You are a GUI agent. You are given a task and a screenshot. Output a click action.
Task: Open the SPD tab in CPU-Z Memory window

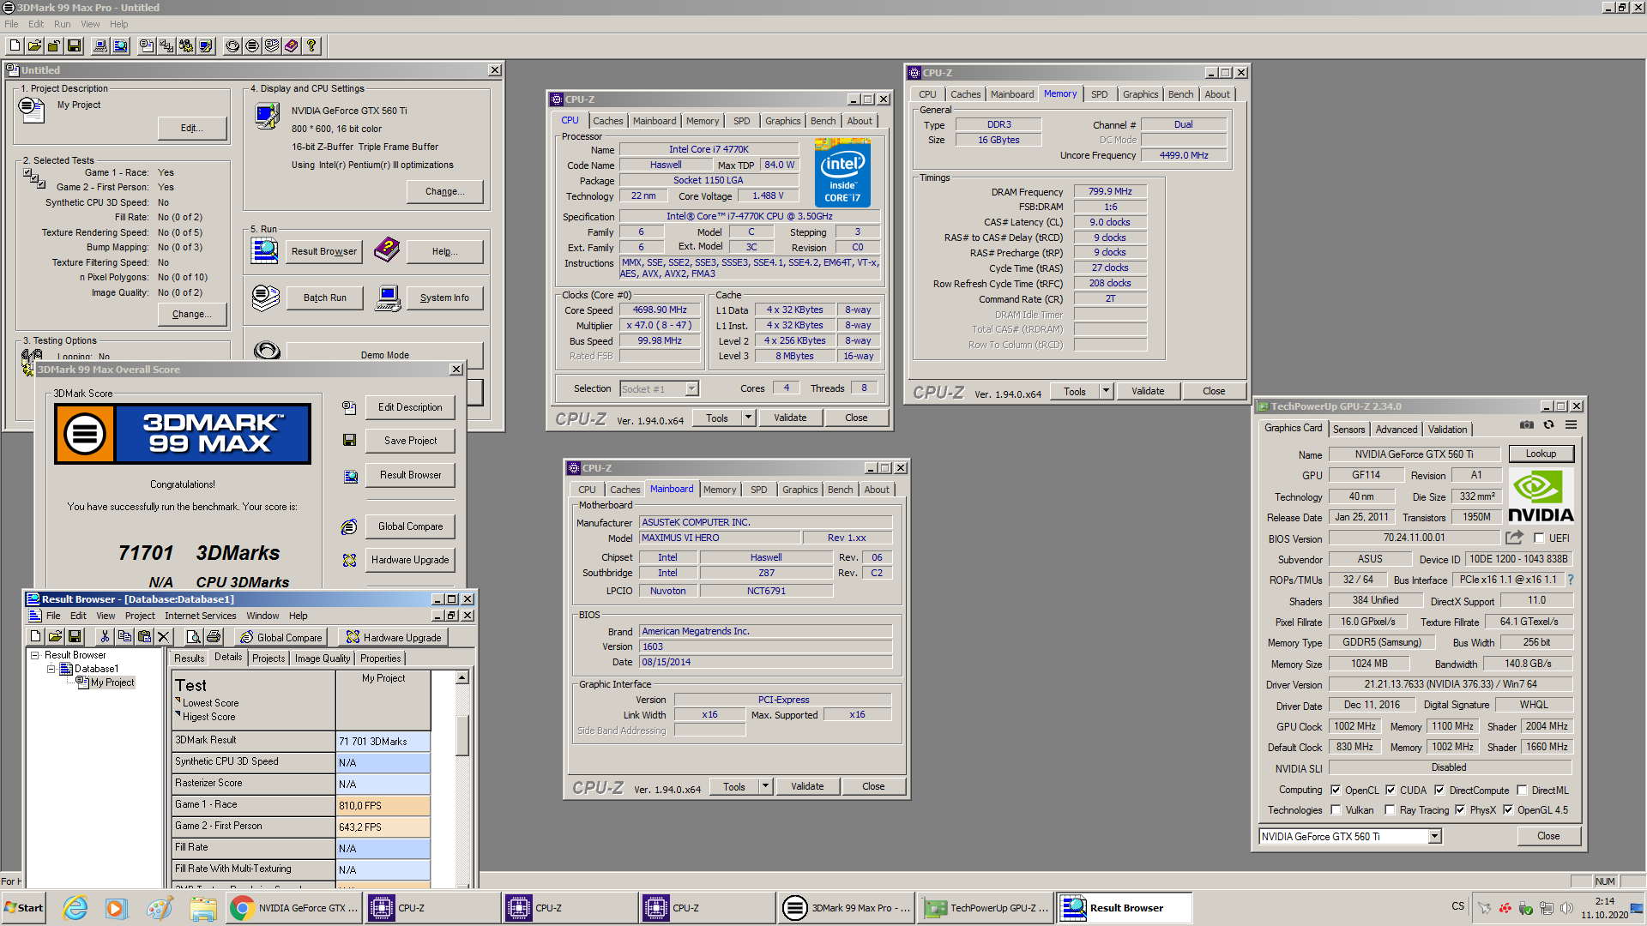[1099, 94]
